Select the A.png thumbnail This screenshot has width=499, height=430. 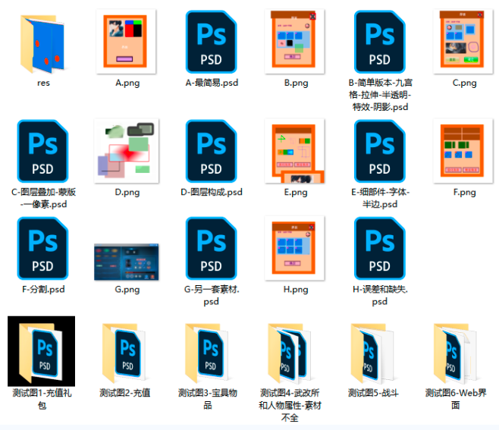pos(126,42)
